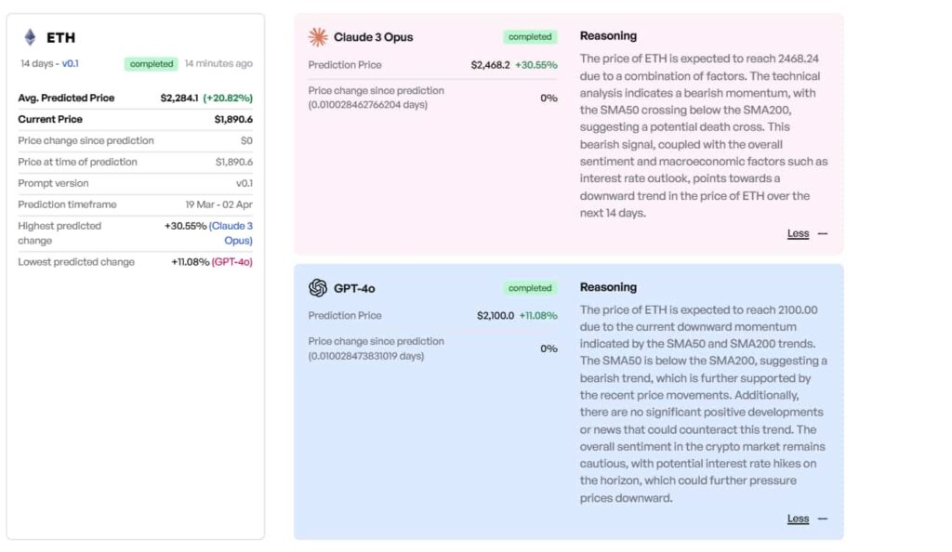Screen dimensions: 952x552
Task: Select the GPT-4o model title
Action: click(354, 288)
